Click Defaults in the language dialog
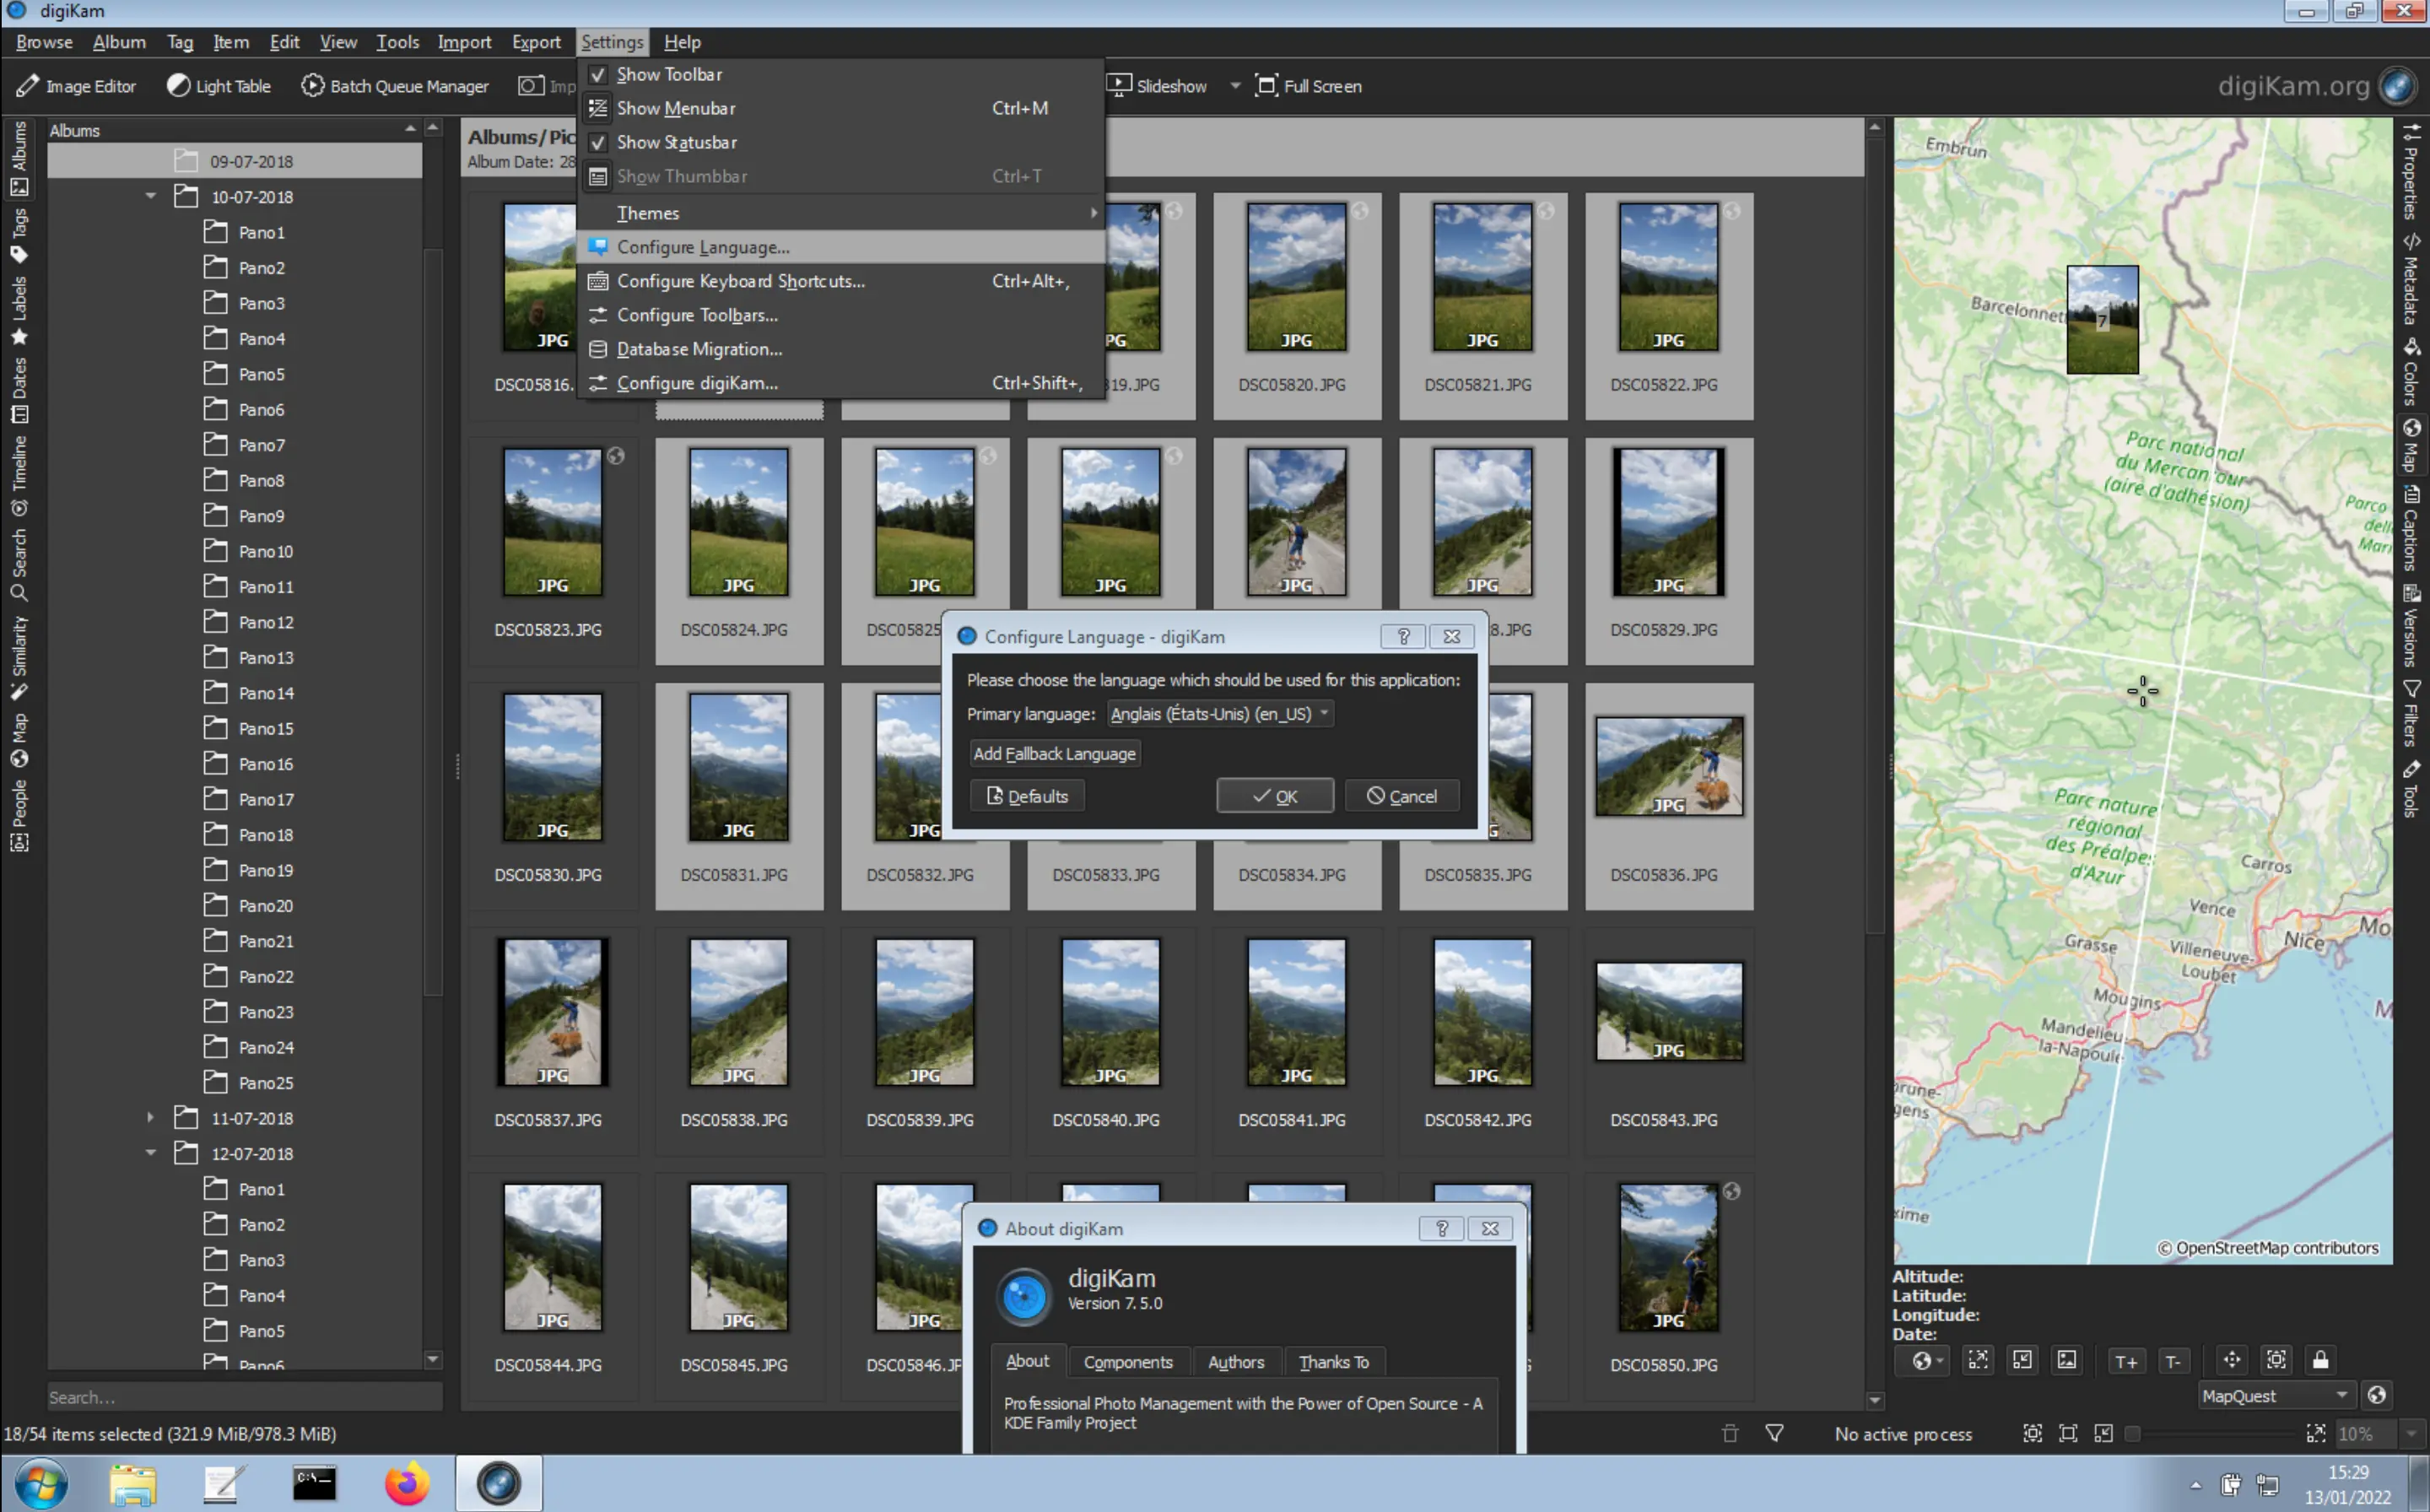The image size is (2430, 1512). tap(1027, 796)
